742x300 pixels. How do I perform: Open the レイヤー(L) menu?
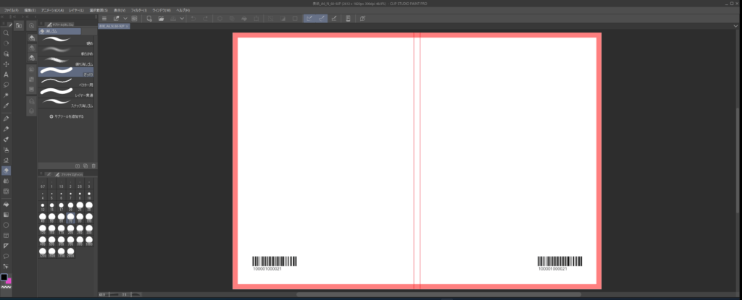[x=76, y=10]
